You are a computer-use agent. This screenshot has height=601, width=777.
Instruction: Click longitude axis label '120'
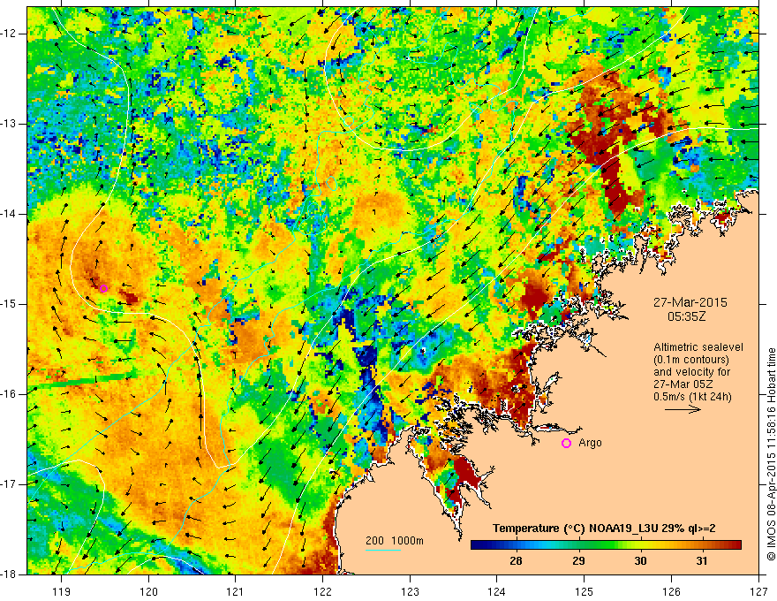[148, 591]
